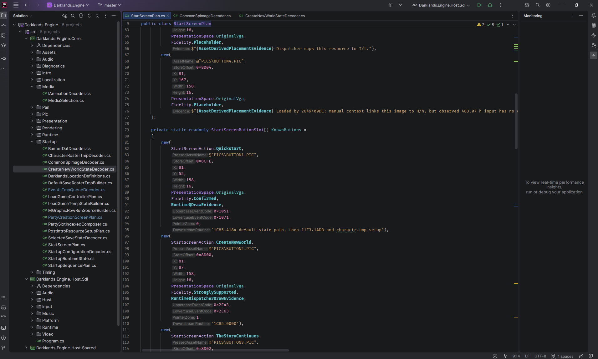Screen dimensions: 598x359
Task: Open the Build tool window hammer icon
Action: point(4,318)
